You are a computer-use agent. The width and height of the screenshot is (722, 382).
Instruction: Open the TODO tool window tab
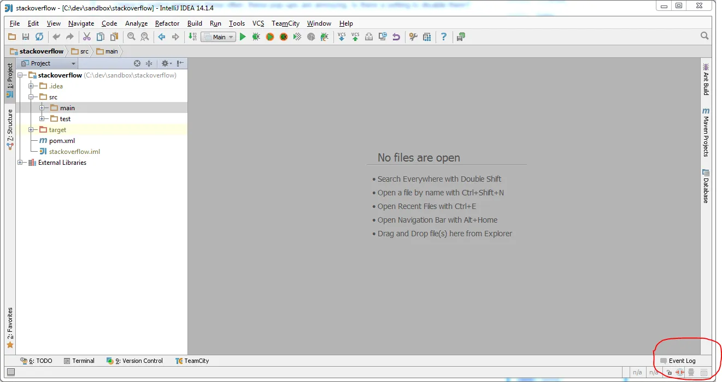[x=36, y=361]
